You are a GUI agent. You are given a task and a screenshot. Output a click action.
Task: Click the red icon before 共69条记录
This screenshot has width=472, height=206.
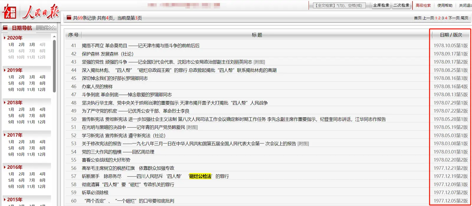[69, 18]
